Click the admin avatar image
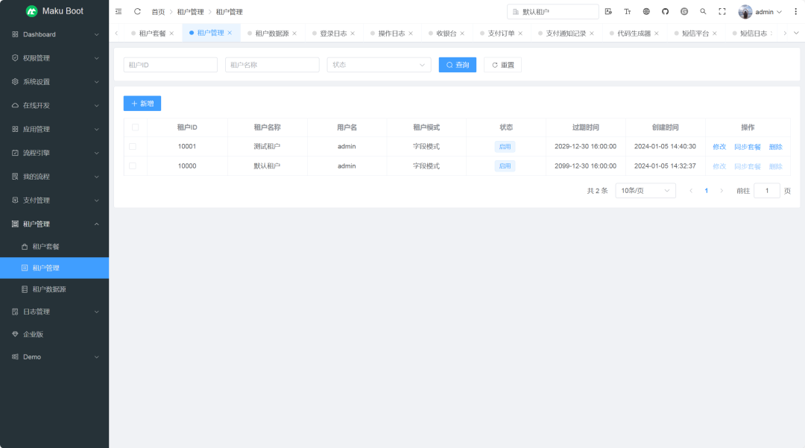 pos(745,11)
